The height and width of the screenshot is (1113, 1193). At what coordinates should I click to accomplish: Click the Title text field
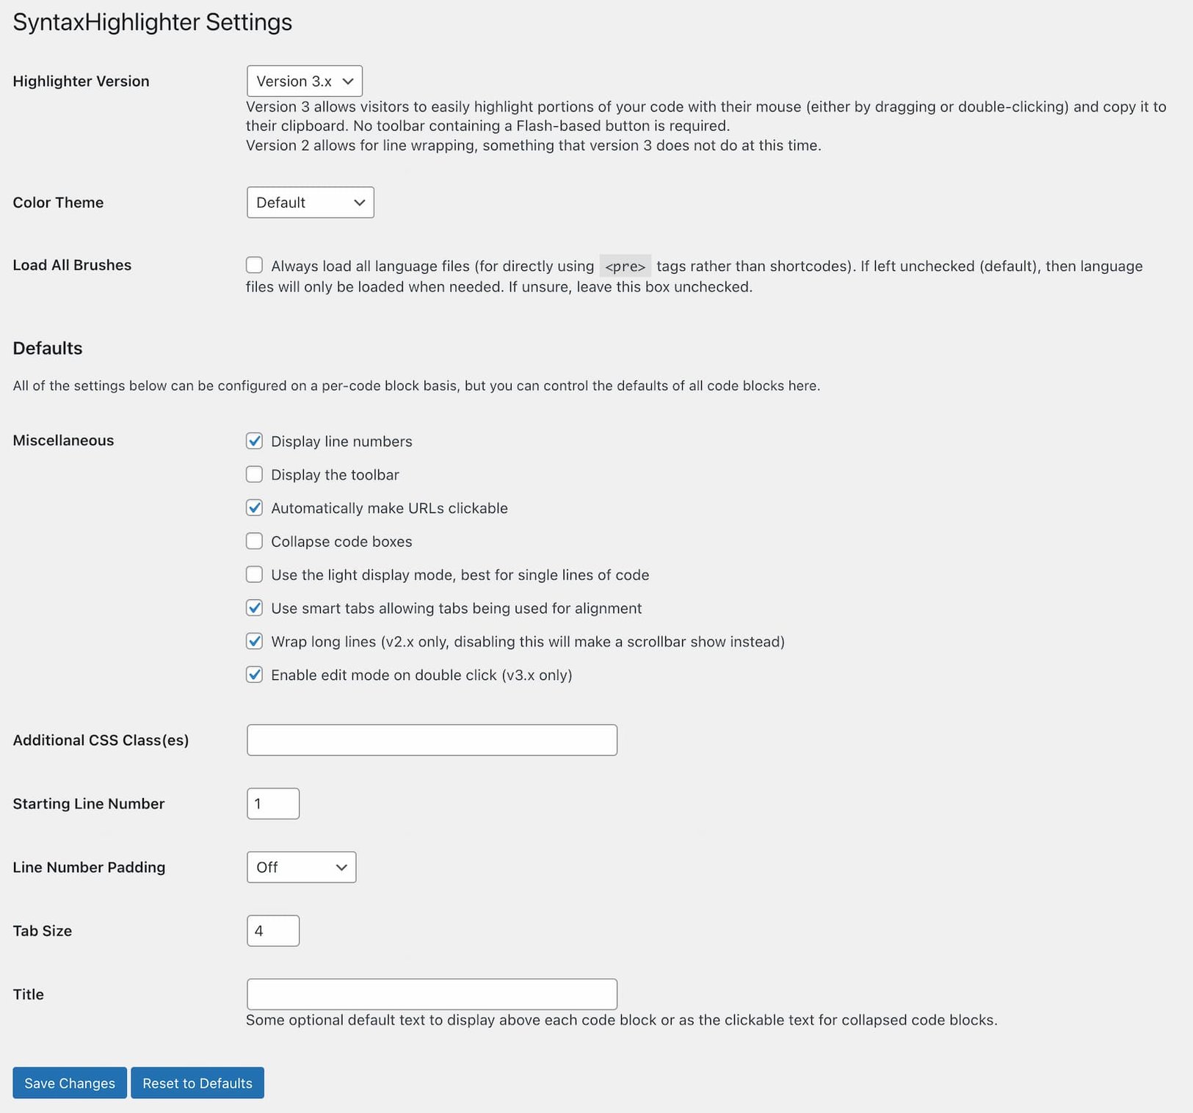pos(432,993)
